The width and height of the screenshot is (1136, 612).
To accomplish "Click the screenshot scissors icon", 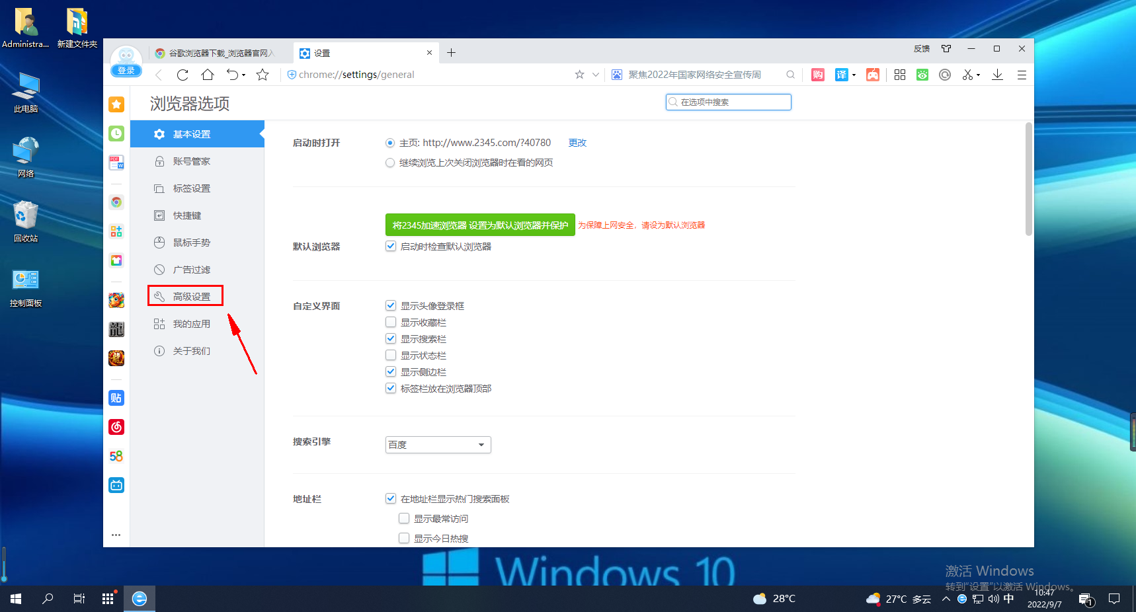I will [x=967, y=75].
